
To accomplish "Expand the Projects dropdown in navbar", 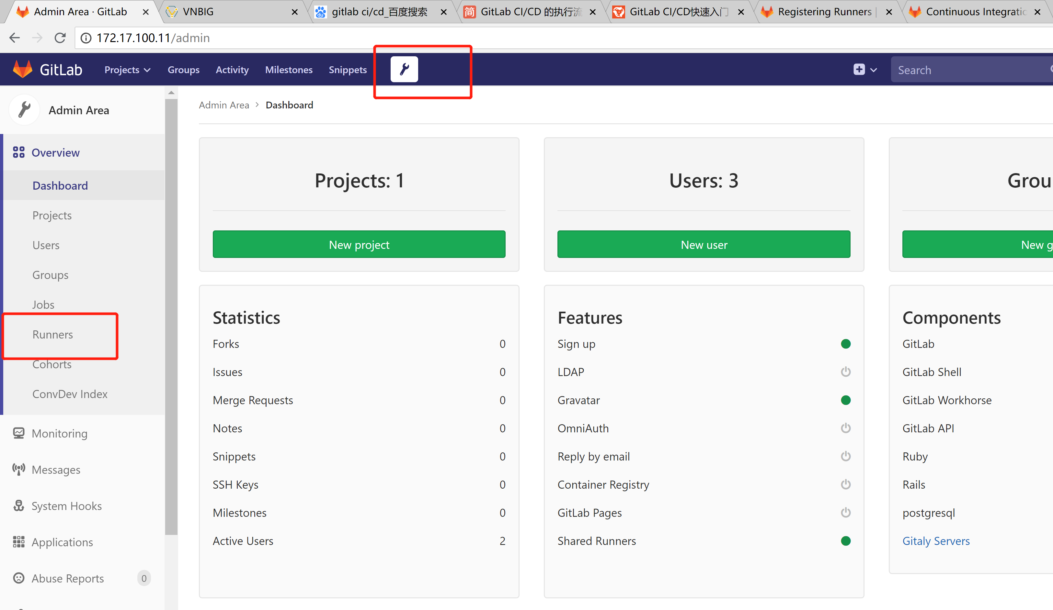I will [127, 70].
